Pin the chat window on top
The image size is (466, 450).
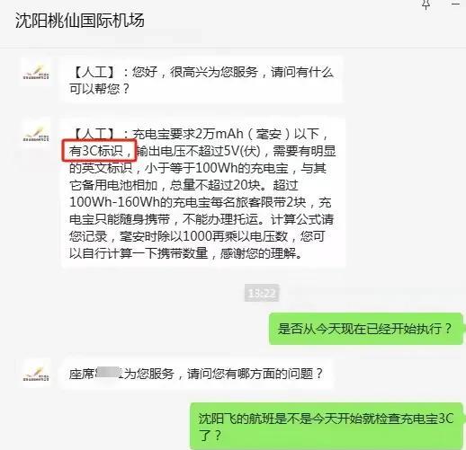426,4
